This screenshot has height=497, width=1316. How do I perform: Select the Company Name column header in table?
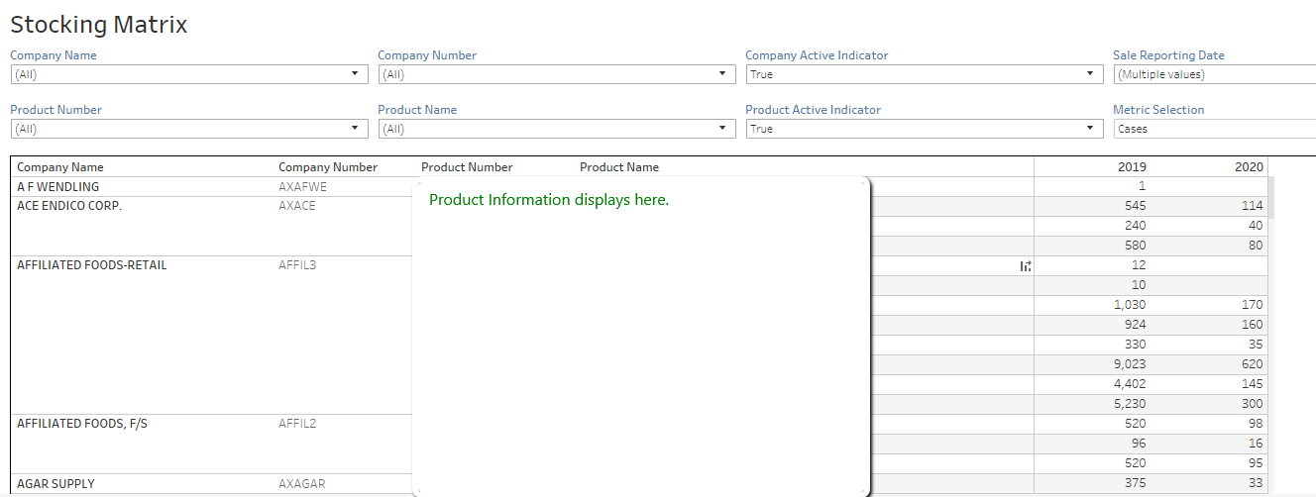pyautogui.click(x=60, y=167)
